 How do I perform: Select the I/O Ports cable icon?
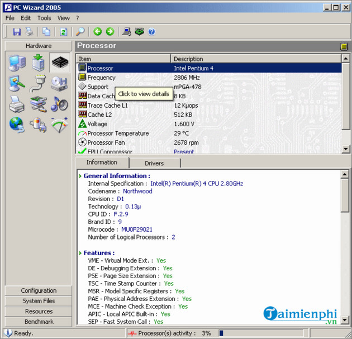pyautogui.click(x=38, y=83)
